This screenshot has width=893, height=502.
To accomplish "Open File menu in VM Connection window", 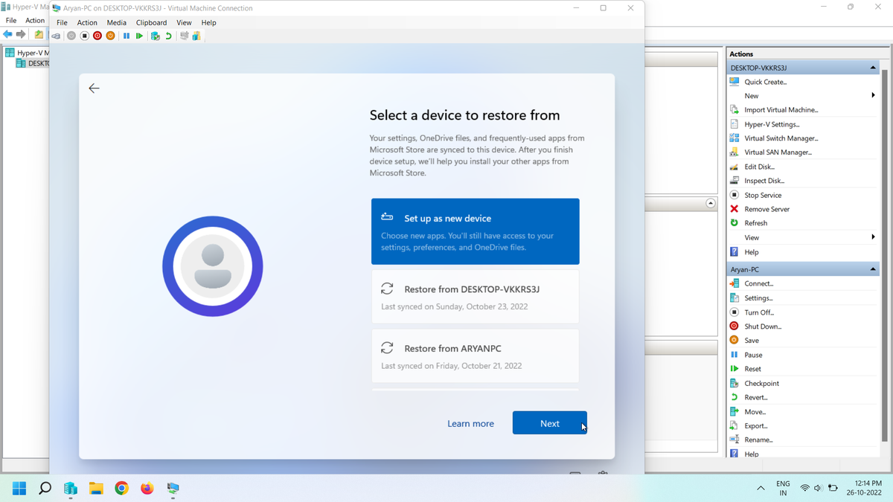I will click(62, 22).
